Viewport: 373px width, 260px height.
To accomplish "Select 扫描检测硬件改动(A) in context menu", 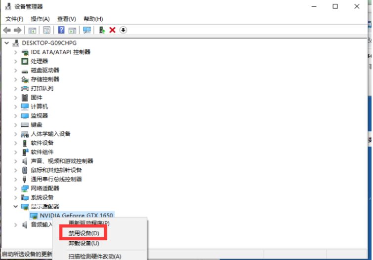I will (x=94, y=256).
